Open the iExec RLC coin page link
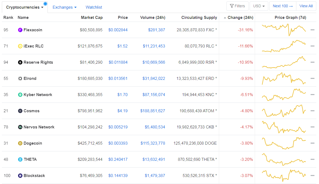This screenshot has height=184, width=319. pos(33,46)
